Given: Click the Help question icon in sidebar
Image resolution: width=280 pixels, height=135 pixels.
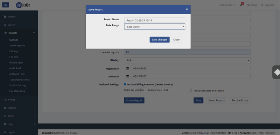Looking at the screenshot, I should pyautogui.click(x=5, y=124).
